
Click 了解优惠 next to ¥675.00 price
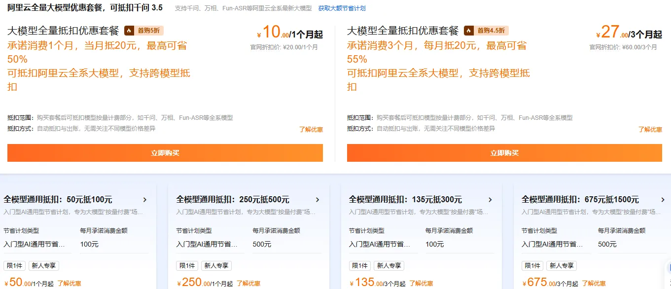point(595,283)
